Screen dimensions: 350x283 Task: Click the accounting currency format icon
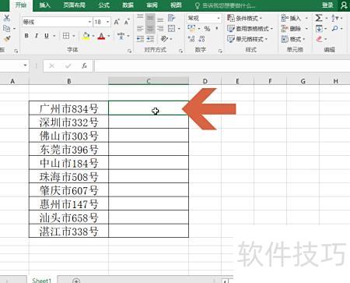[191, 28]
